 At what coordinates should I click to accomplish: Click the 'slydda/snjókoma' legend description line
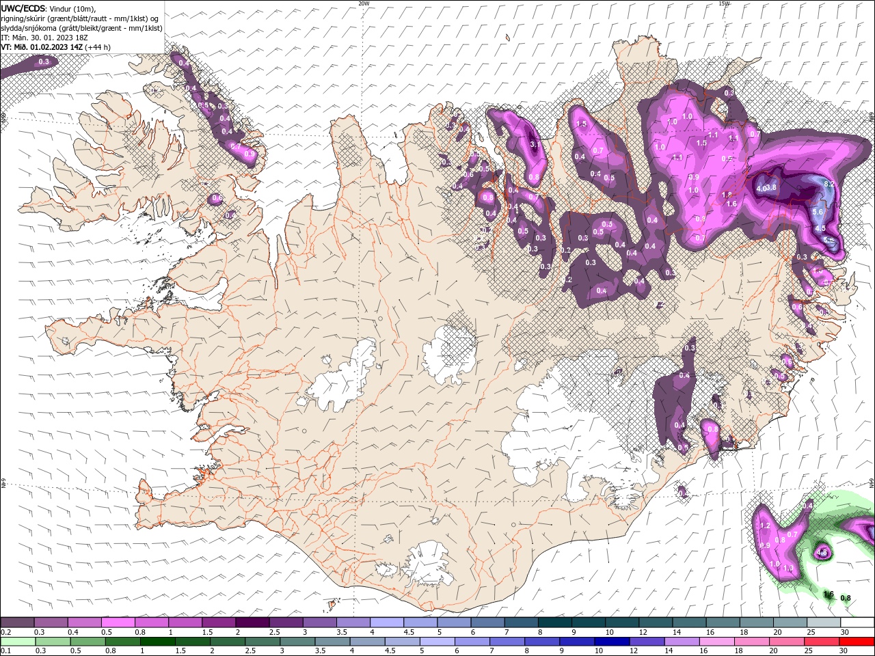(81, 28)
